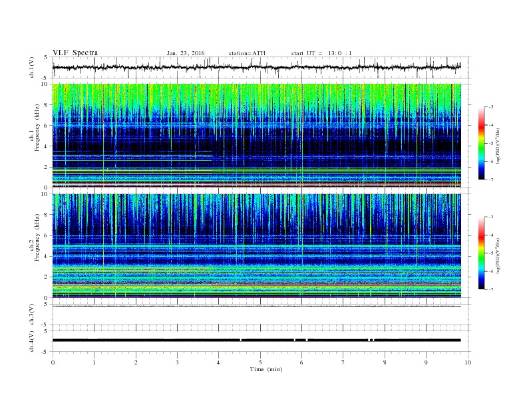Screen dimensions: 527x407
Task: Click time axis tick label '2'
Action: pos(136,362)
